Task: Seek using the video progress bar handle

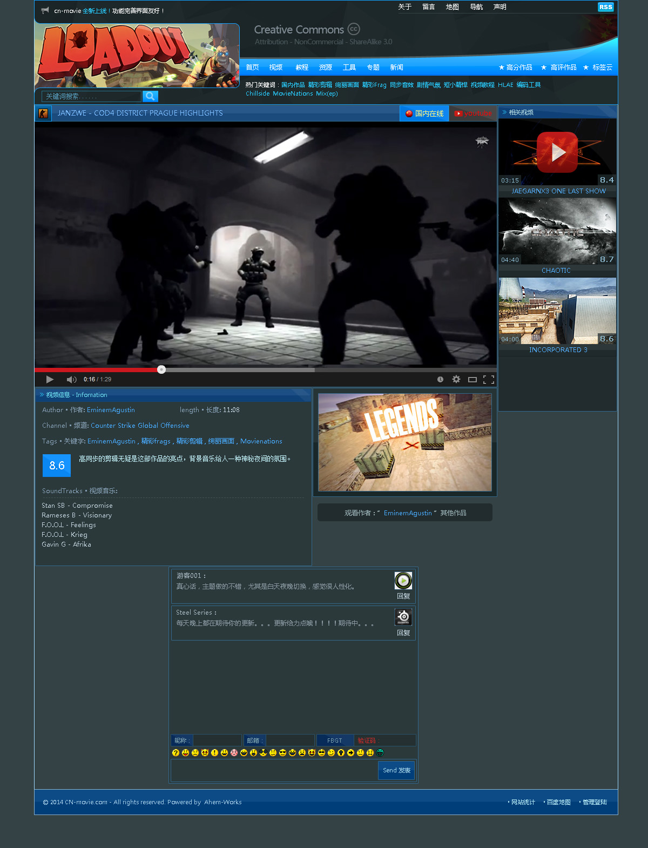Action: [161, 369]
